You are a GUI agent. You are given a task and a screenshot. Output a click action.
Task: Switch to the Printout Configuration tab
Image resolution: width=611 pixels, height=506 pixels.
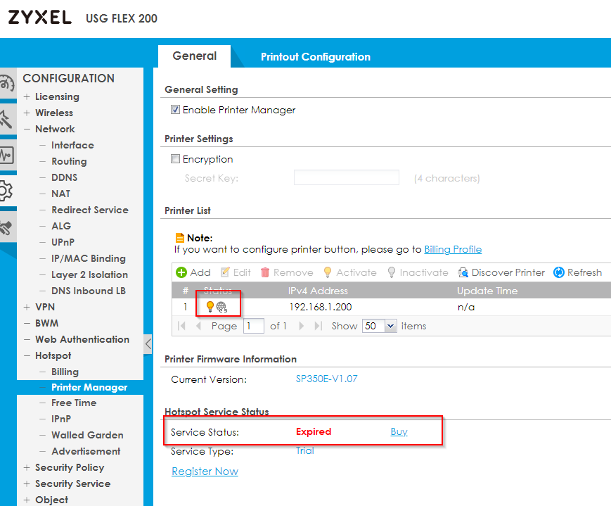coord(315,57)
